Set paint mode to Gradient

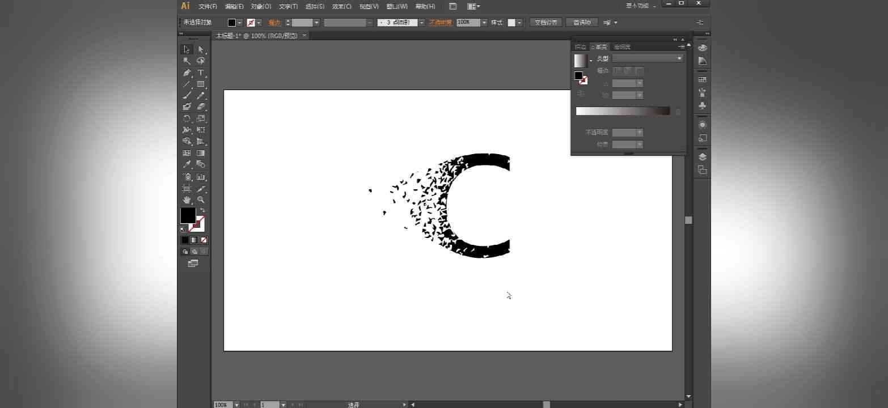point(194,240)
